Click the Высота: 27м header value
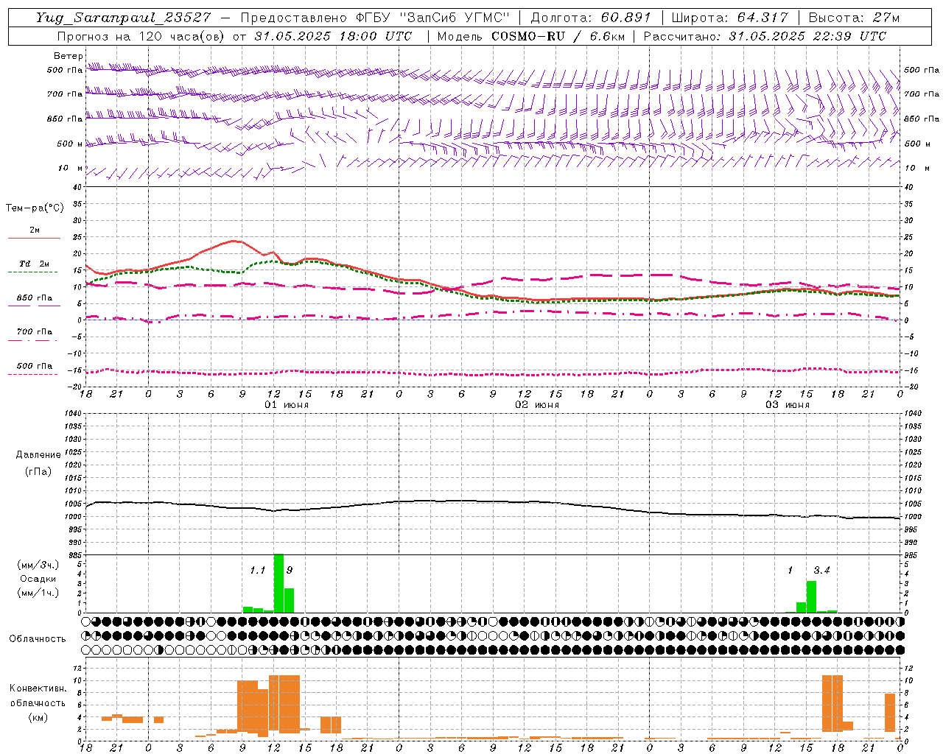 (854, 18)
